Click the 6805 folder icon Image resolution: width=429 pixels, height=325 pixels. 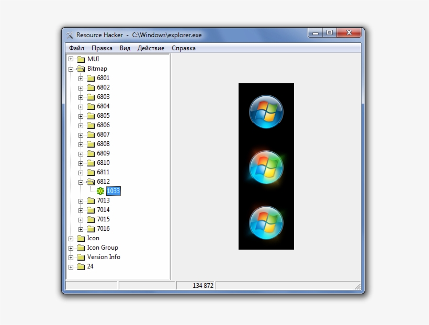point(91,116)
